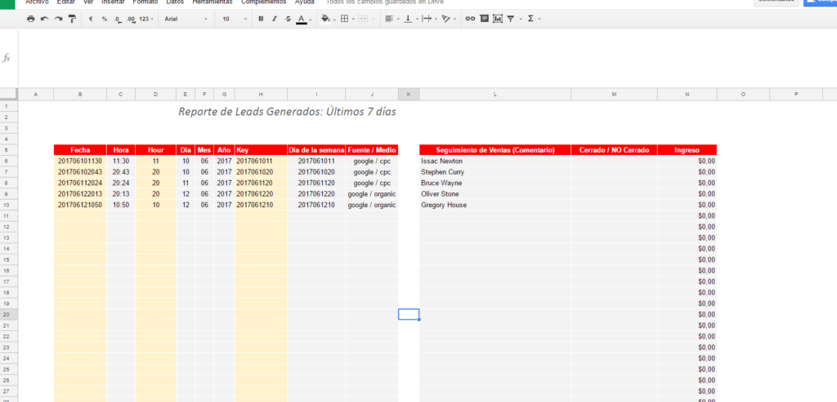The width and height of the screenshot is (837, 402).
Task: Insert a link with chain icon
Action: tap(470, 19)
